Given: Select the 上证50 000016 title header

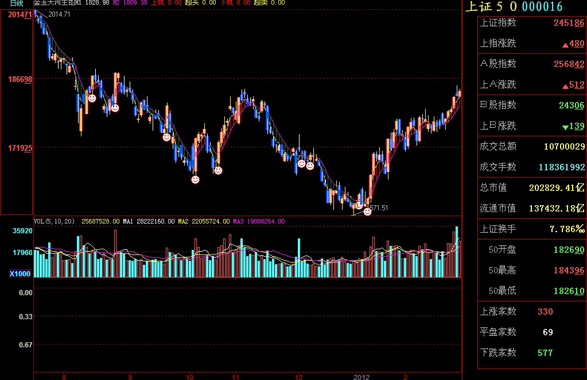Looking at the screenshot, I should [513, 7].
